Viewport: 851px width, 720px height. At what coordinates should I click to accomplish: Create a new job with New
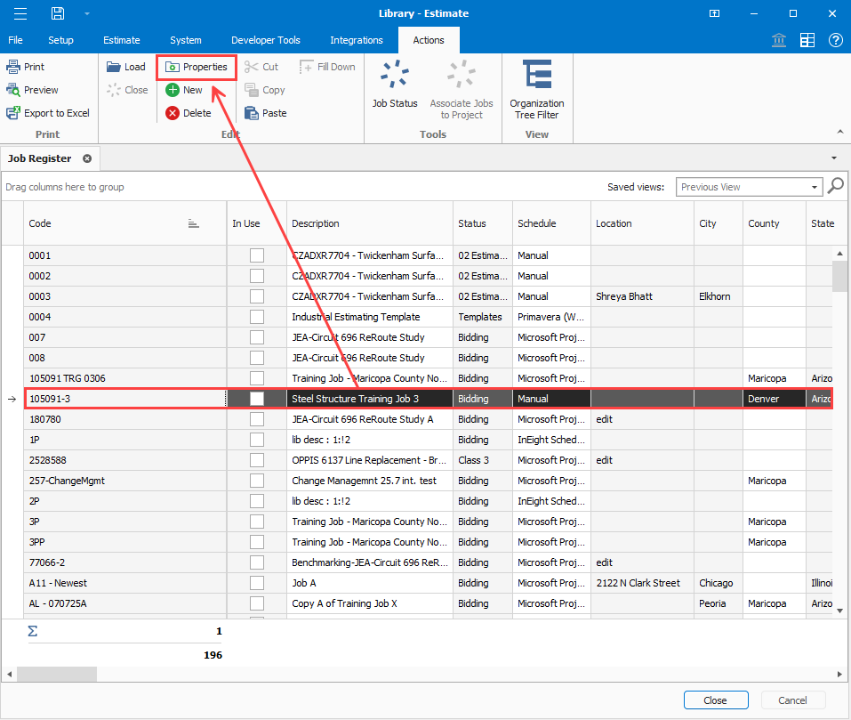tap(184, 90)
